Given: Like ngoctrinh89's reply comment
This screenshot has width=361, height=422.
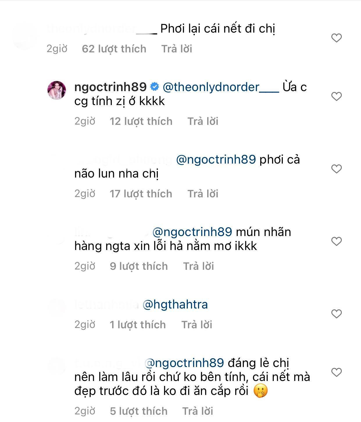Looking at the screenshot, I should [336, 95].
